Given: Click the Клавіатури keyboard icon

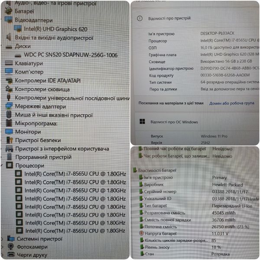Looking at the screenshot, I should 9,63.
